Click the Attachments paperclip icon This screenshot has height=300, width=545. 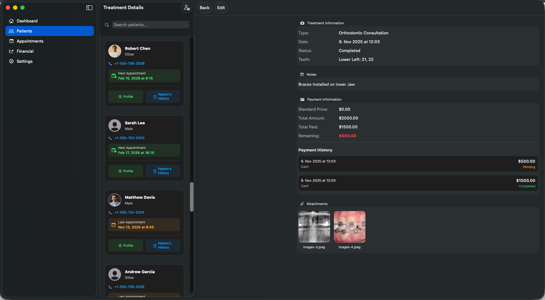point(302,203)
